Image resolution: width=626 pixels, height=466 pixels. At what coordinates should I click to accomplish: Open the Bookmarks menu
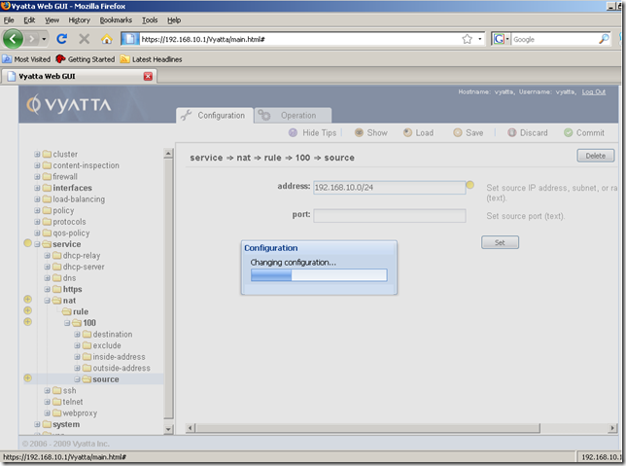[116, 19]
